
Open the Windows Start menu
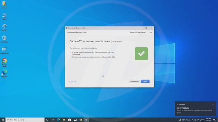coord(3,120)
